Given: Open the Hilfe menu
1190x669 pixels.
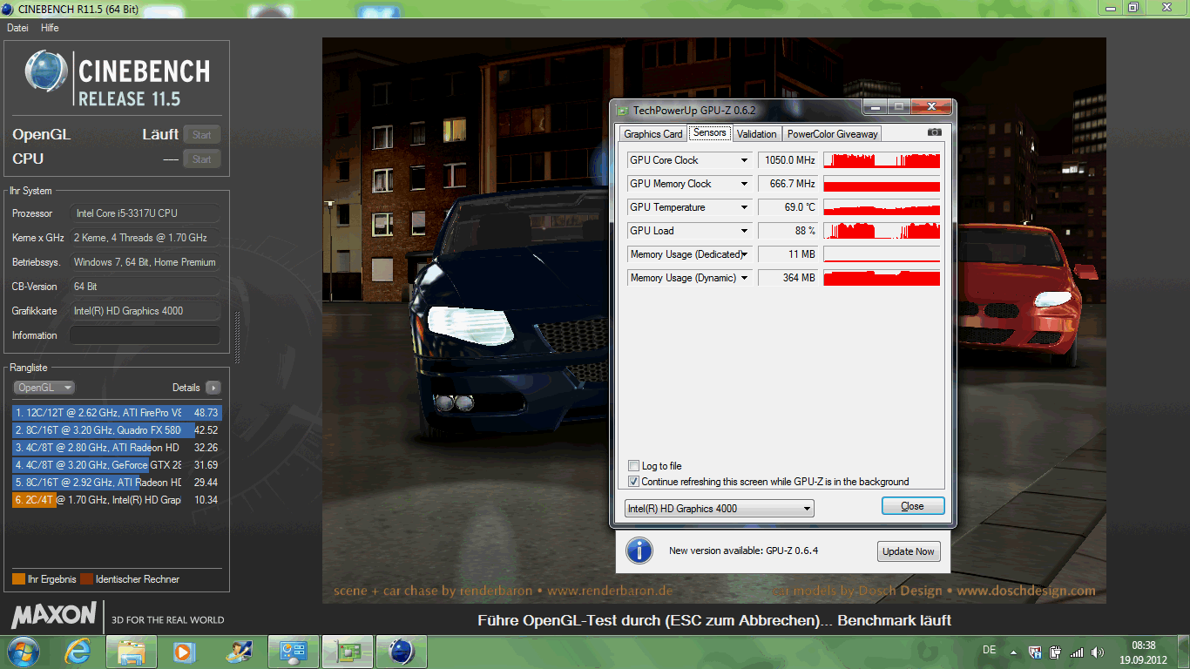Looking at the screenshot, I should tap(50, 28).
